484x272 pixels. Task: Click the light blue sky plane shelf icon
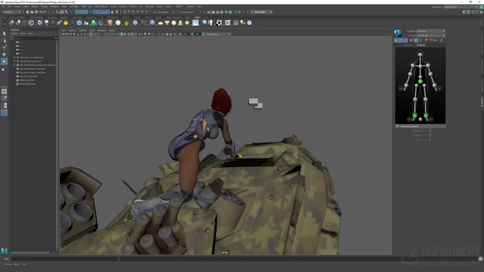tap(196, 23)
